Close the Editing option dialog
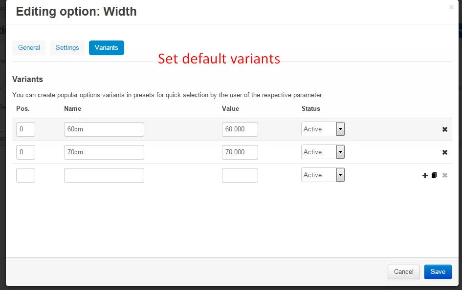Screen dimensions: 462x290 point(451,7)
